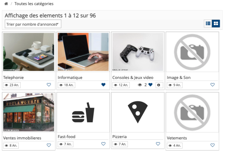Open the Boulangerie storefront photo
The width and height of the screenshot is (225, 152).
(x=28, y=112)
